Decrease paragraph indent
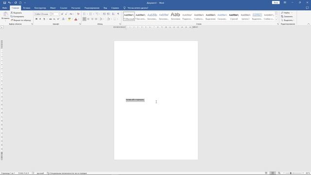 104,14
